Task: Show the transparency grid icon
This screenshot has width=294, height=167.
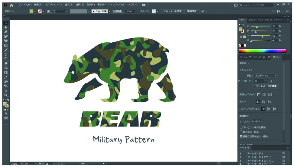Action: [x=270, y=95]
